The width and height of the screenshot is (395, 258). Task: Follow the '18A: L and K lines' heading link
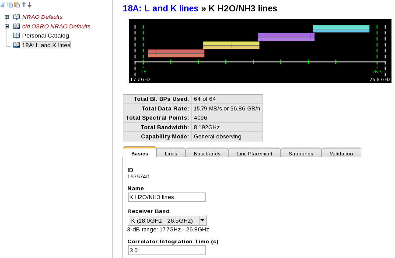click(x=161, y=8)
